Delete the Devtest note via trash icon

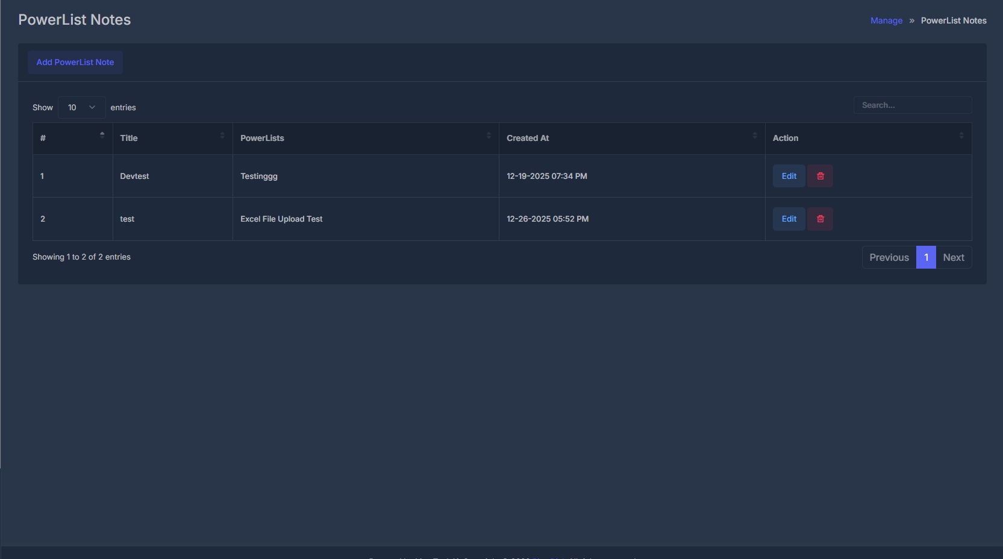[820, 176]
